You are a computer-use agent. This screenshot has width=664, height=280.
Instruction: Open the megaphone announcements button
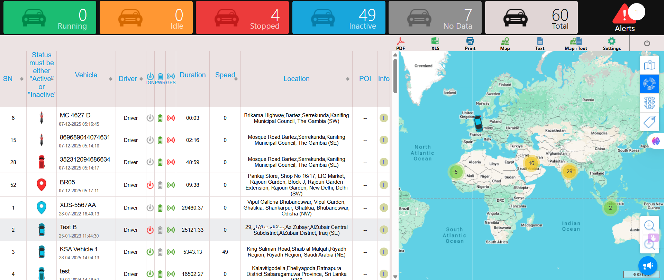tap(647, 265)
